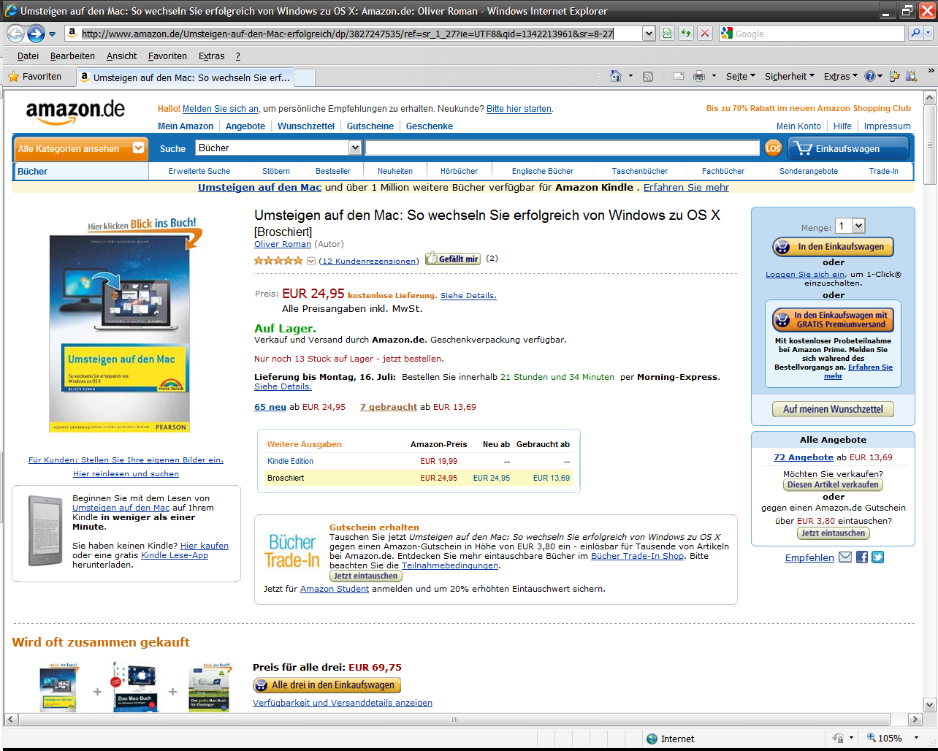
Task: Open the Sicherheit toolbar dropdown
Action: click(790, 76)
